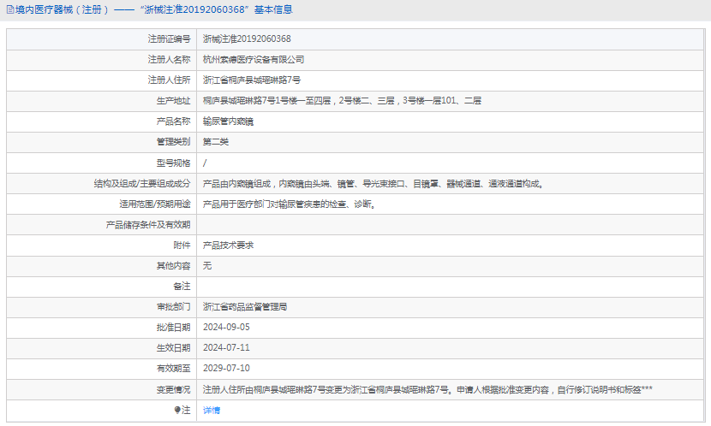This screenshot has height=426, width=711.
Task: Click the 适用范围/预期用途 label
Action: (155, 204)
